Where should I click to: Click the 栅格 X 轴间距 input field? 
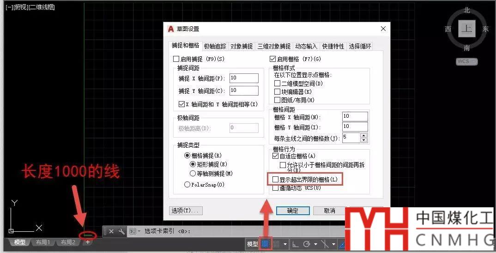pyautogui.click(x=355, y=116)
